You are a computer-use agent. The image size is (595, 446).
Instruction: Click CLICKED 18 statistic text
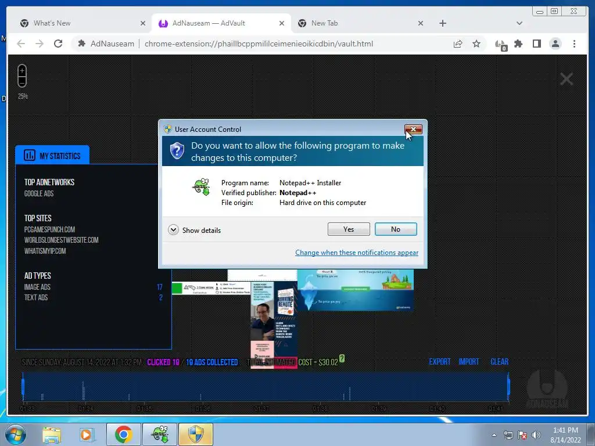[163, 362]
